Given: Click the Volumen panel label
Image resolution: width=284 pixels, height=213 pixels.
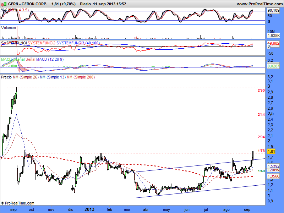Looking at the screenshot, I should click(x=9, y=28).
